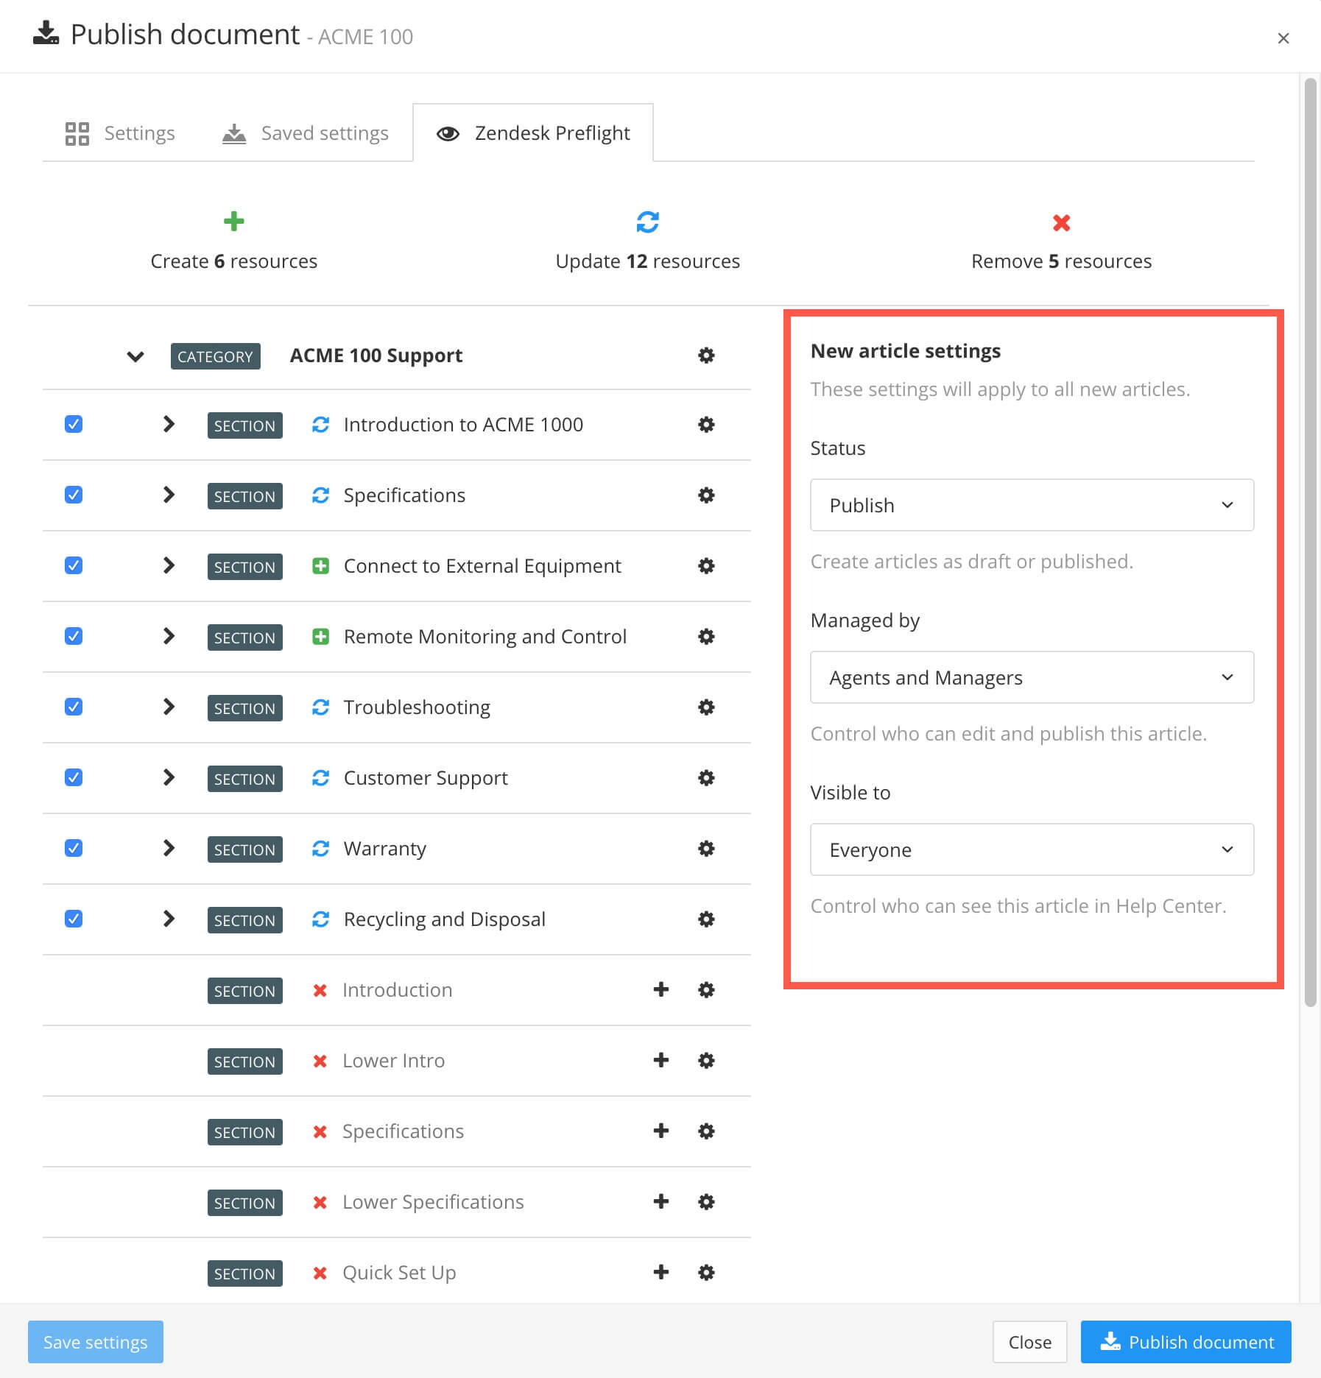
Task: Click the Publish document button
Action: click(1185, 1342)
